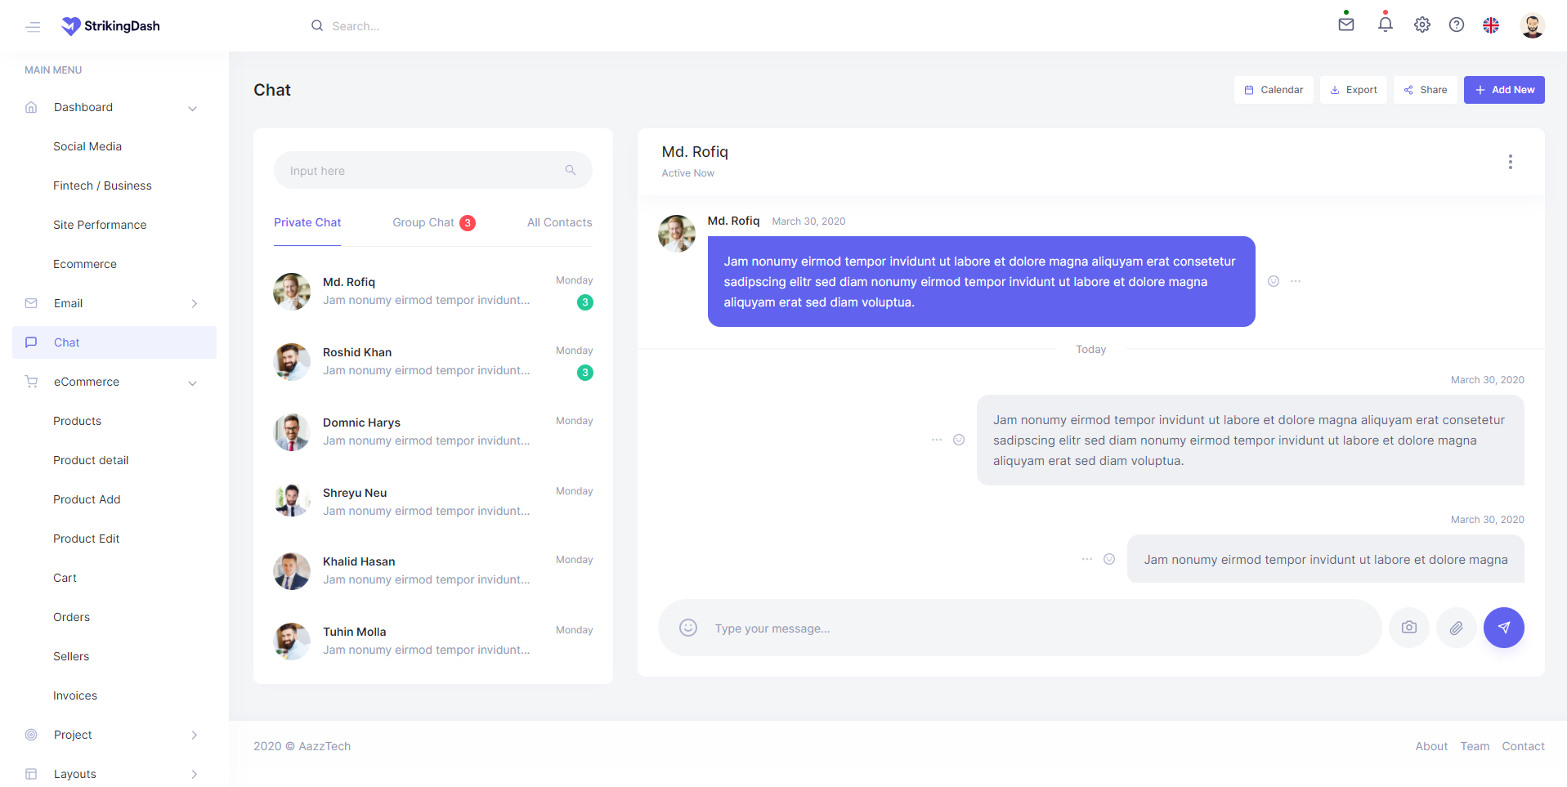Open the settings gear icon
The image size is (1567, 787).
(1422, 25)
